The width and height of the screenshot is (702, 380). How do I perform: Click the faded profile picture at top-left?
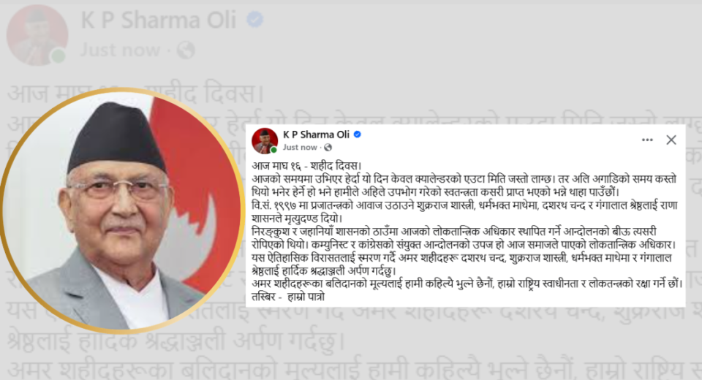coord(37,35)
